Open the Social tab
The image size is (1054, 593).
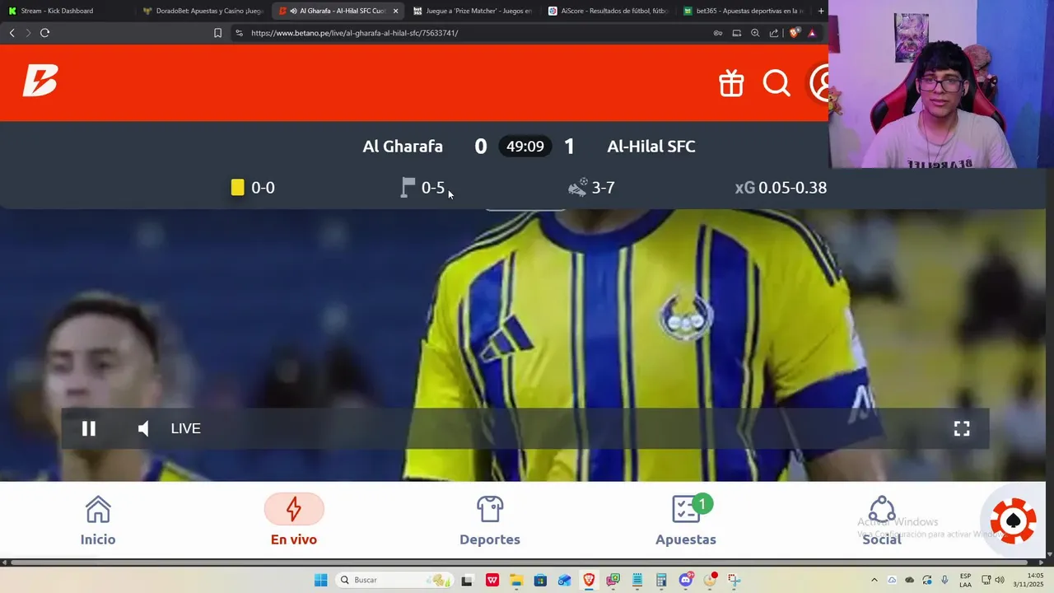[882, 521]
